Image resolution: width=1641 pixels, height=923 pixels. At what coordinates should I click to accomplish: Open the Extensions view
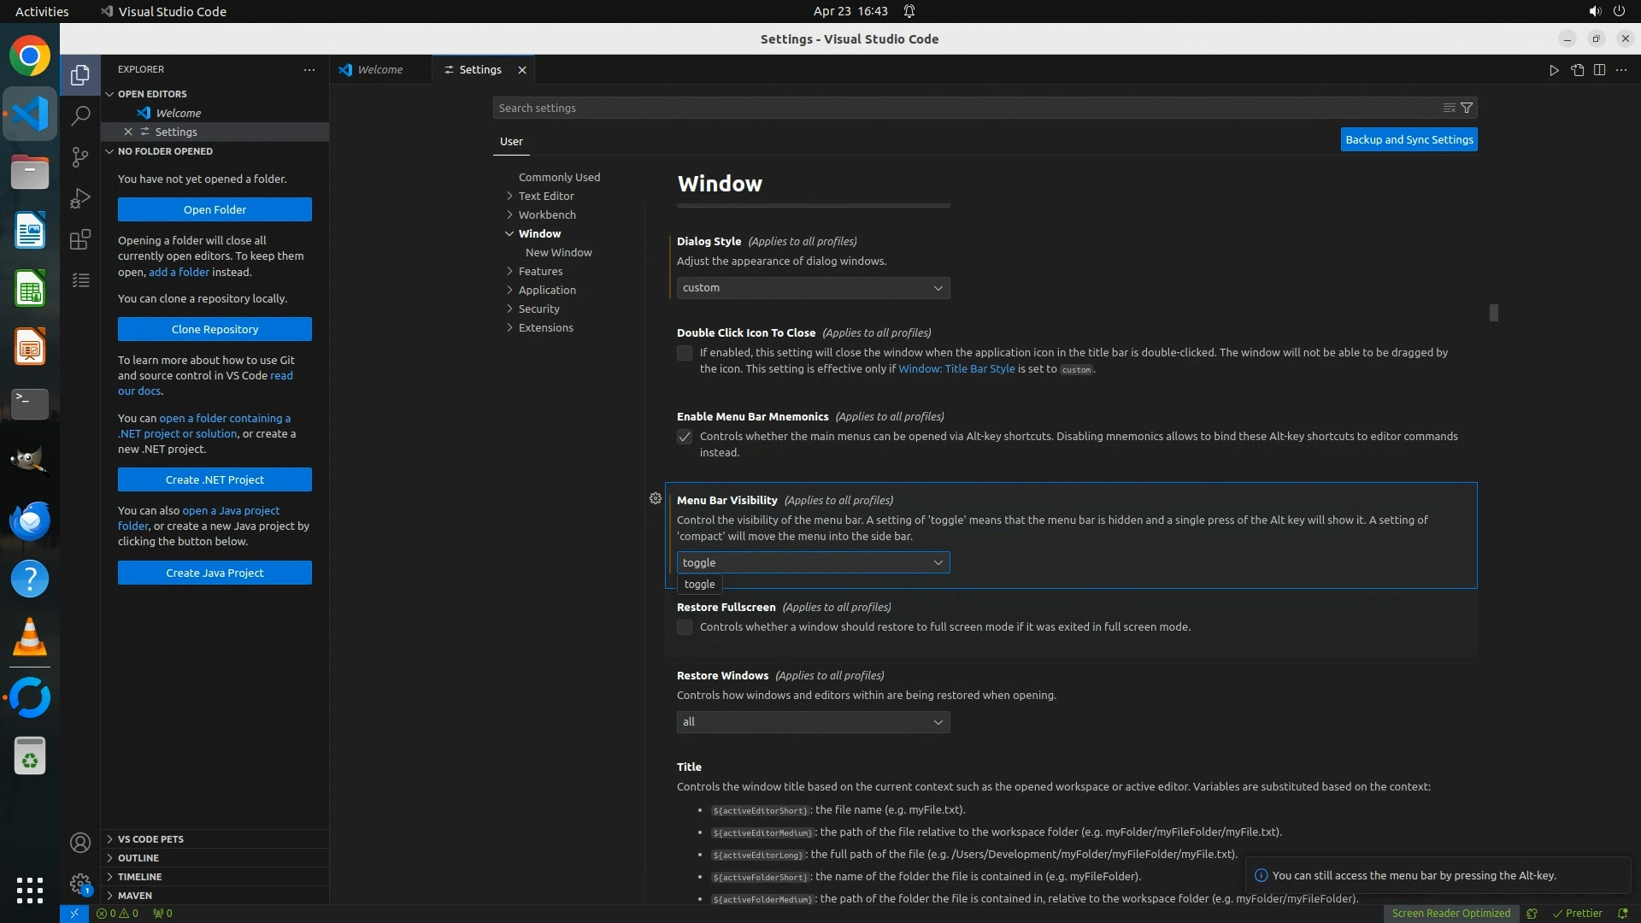[x=80, y=239]
